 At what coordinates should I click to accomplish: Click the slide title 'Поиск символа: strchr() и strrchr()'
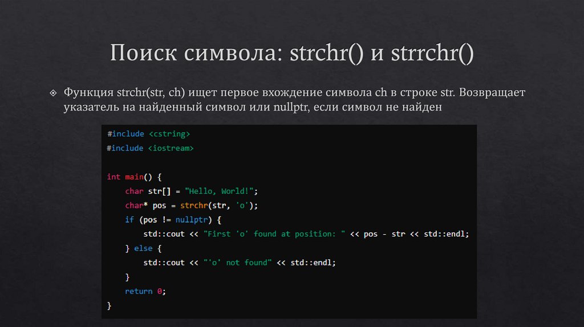pyautogui.click(x=291, y=53)
